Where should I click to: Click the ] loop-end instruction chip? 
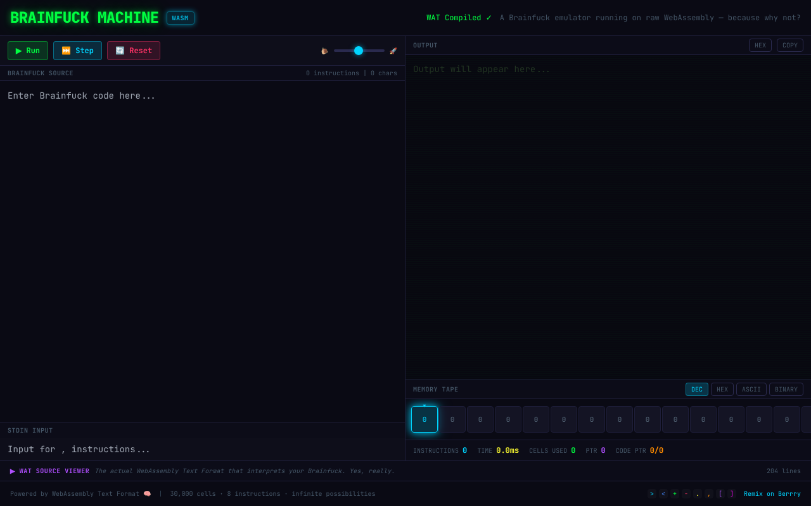click(732, 494)
